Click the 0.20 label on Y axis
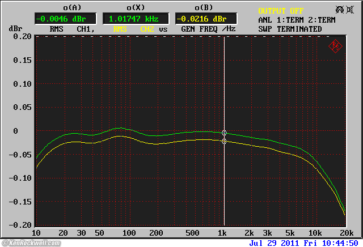The image size is (363, 247). (22, 36)
